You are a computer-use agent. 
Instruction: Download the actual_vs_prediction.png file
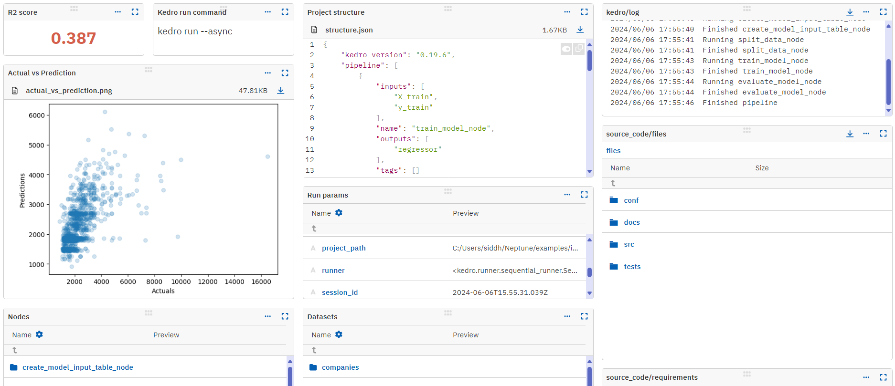tap(281, 91)
